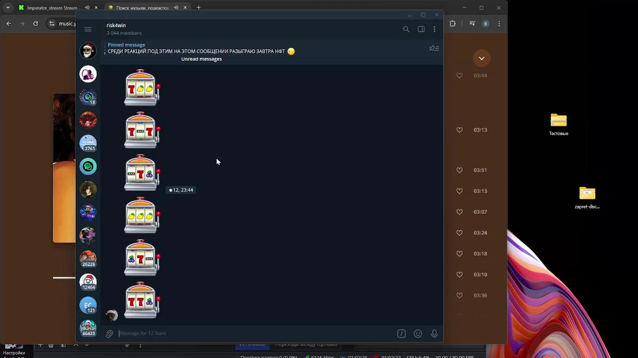
Task: Like the track lasting 03:18
Action: pos(460,254)
